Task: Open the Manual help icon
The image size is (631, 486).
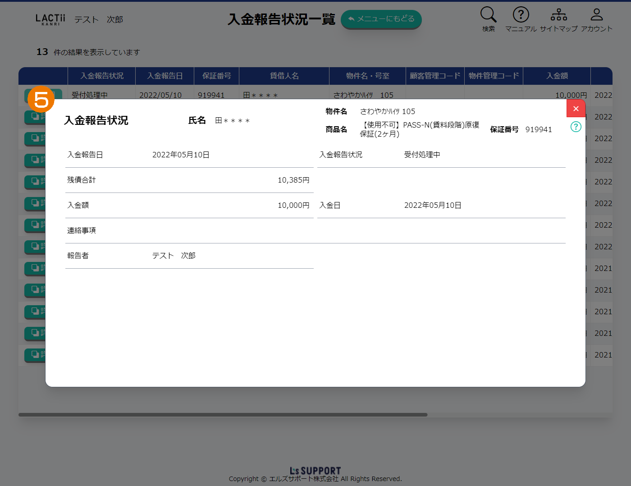Action: [x=521, y=15]
